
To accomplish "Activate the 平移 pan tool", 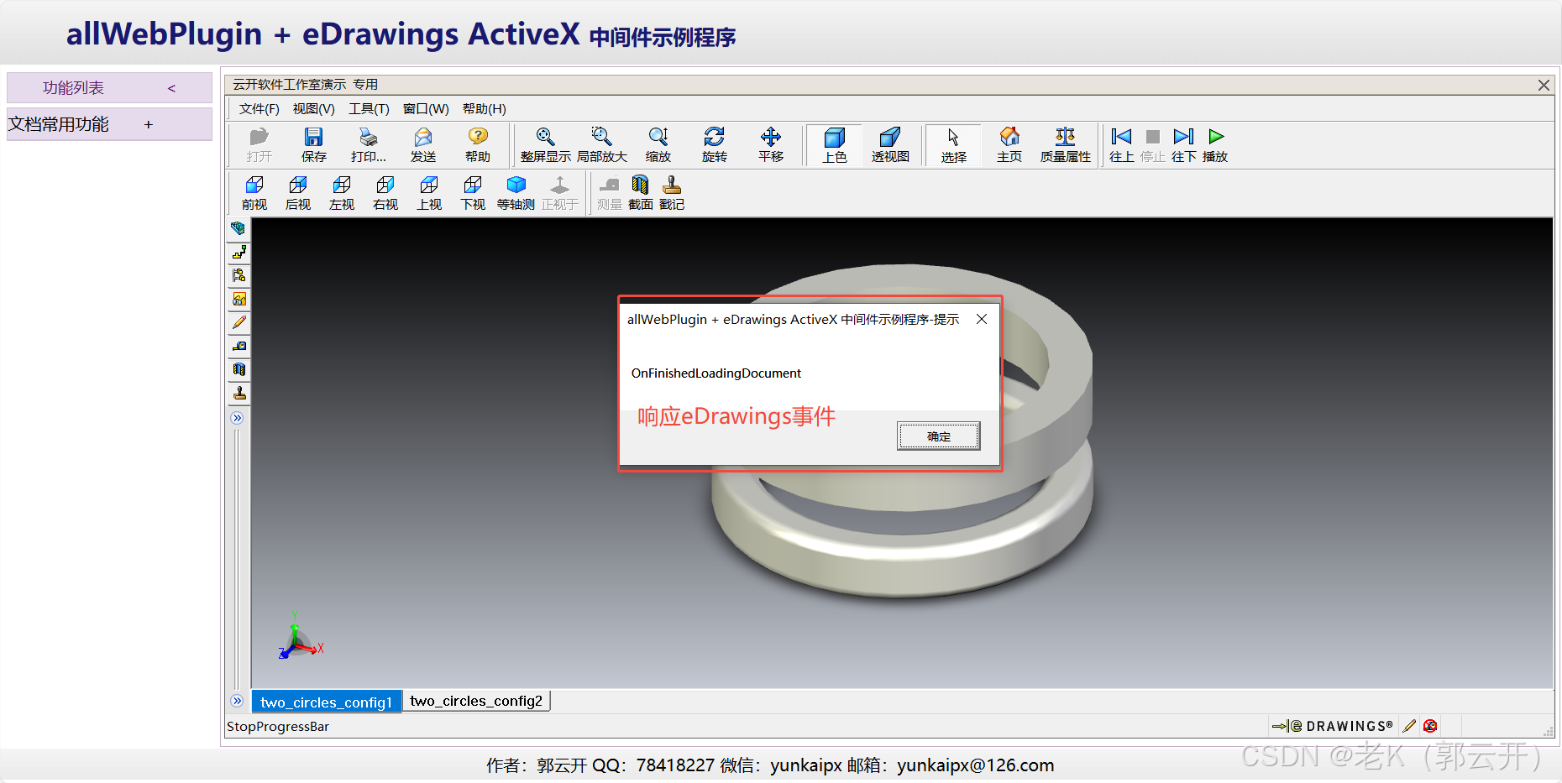I will [771, 144].
